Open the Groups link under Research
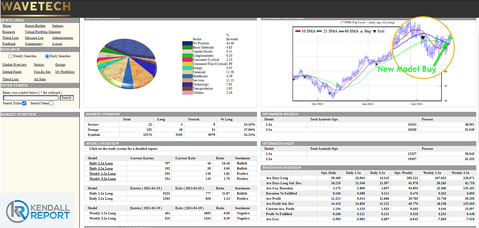 tap(60, 65)
